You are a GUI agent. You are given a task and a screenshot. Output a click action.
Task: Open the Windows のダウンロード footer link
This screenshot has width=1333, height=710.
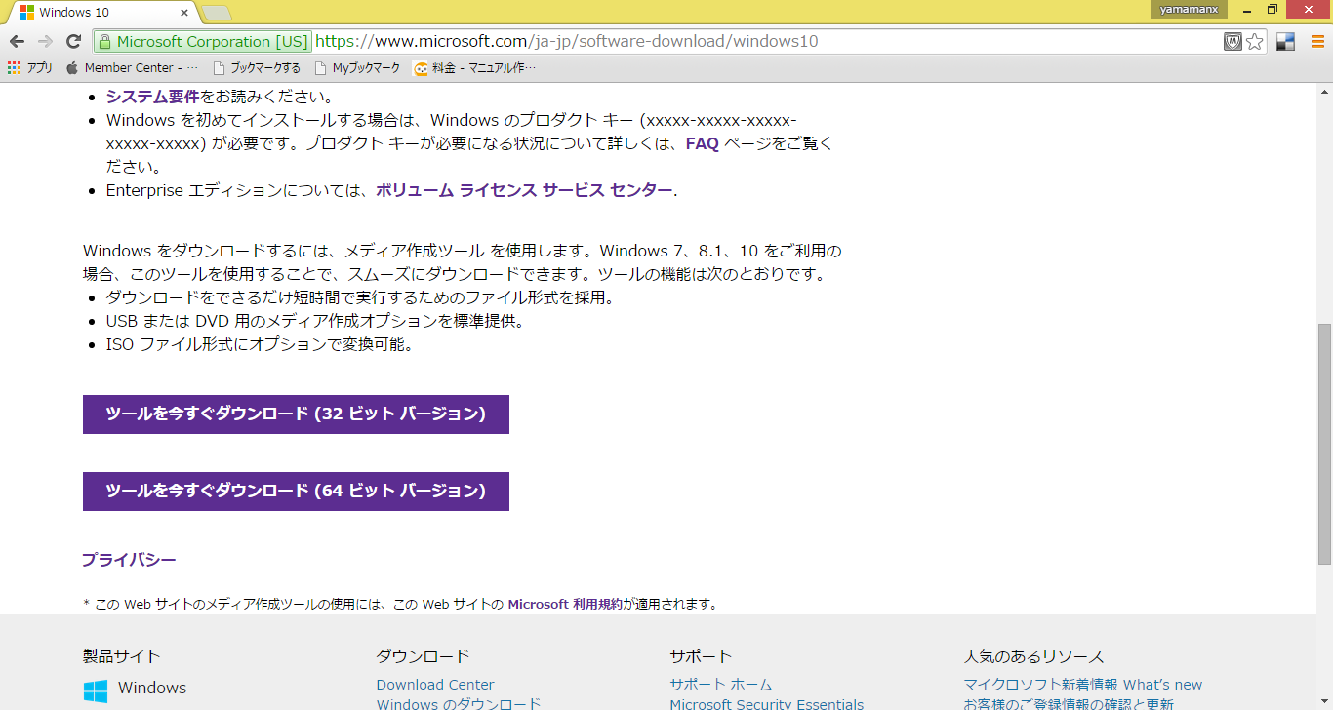(x=459, y=703)
